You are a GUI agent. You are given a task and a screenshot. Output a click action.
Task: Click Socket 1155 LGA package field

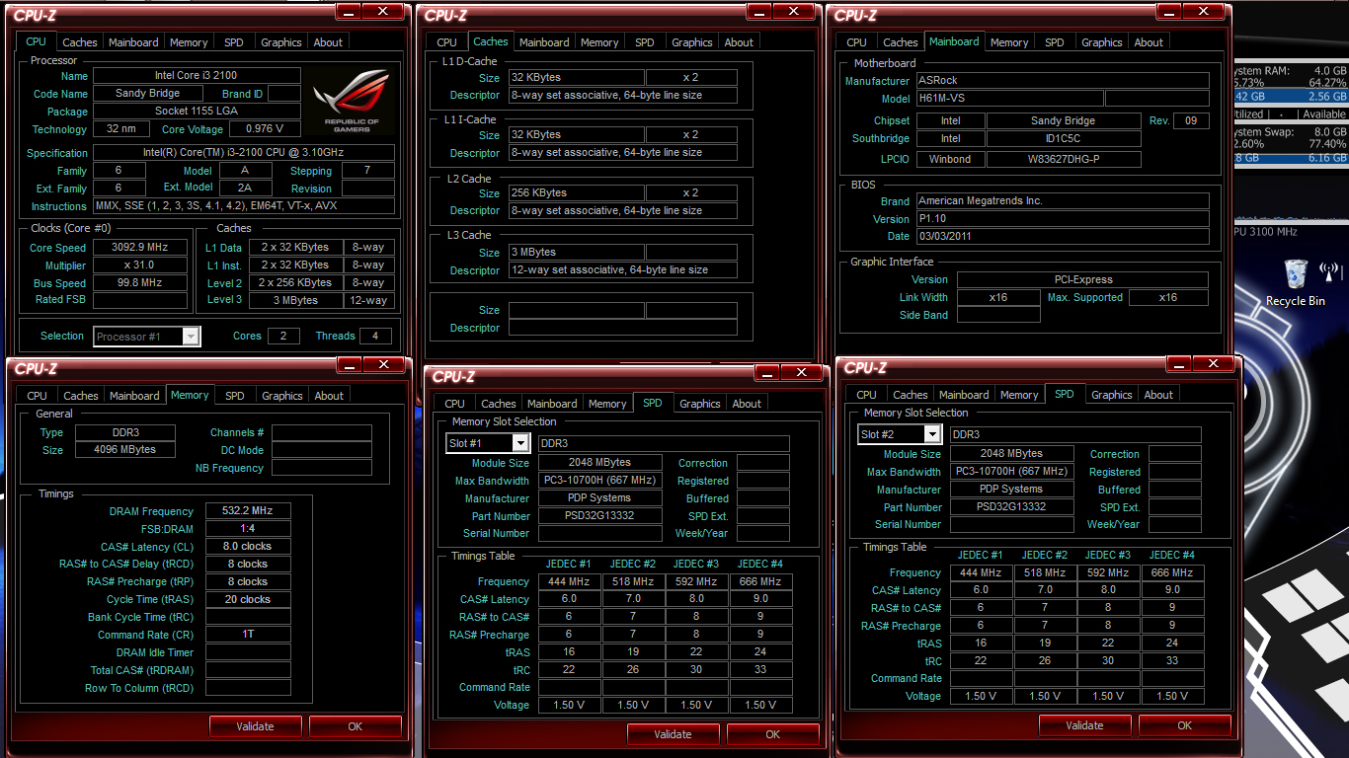click(197, 112)
